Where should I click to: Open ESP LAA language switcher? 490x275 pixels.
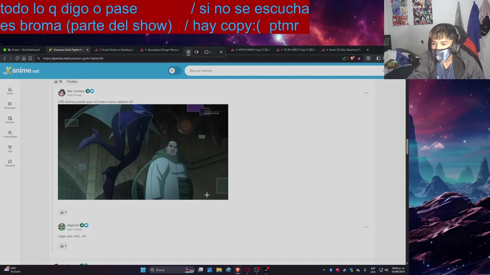(x=373, y=270)
